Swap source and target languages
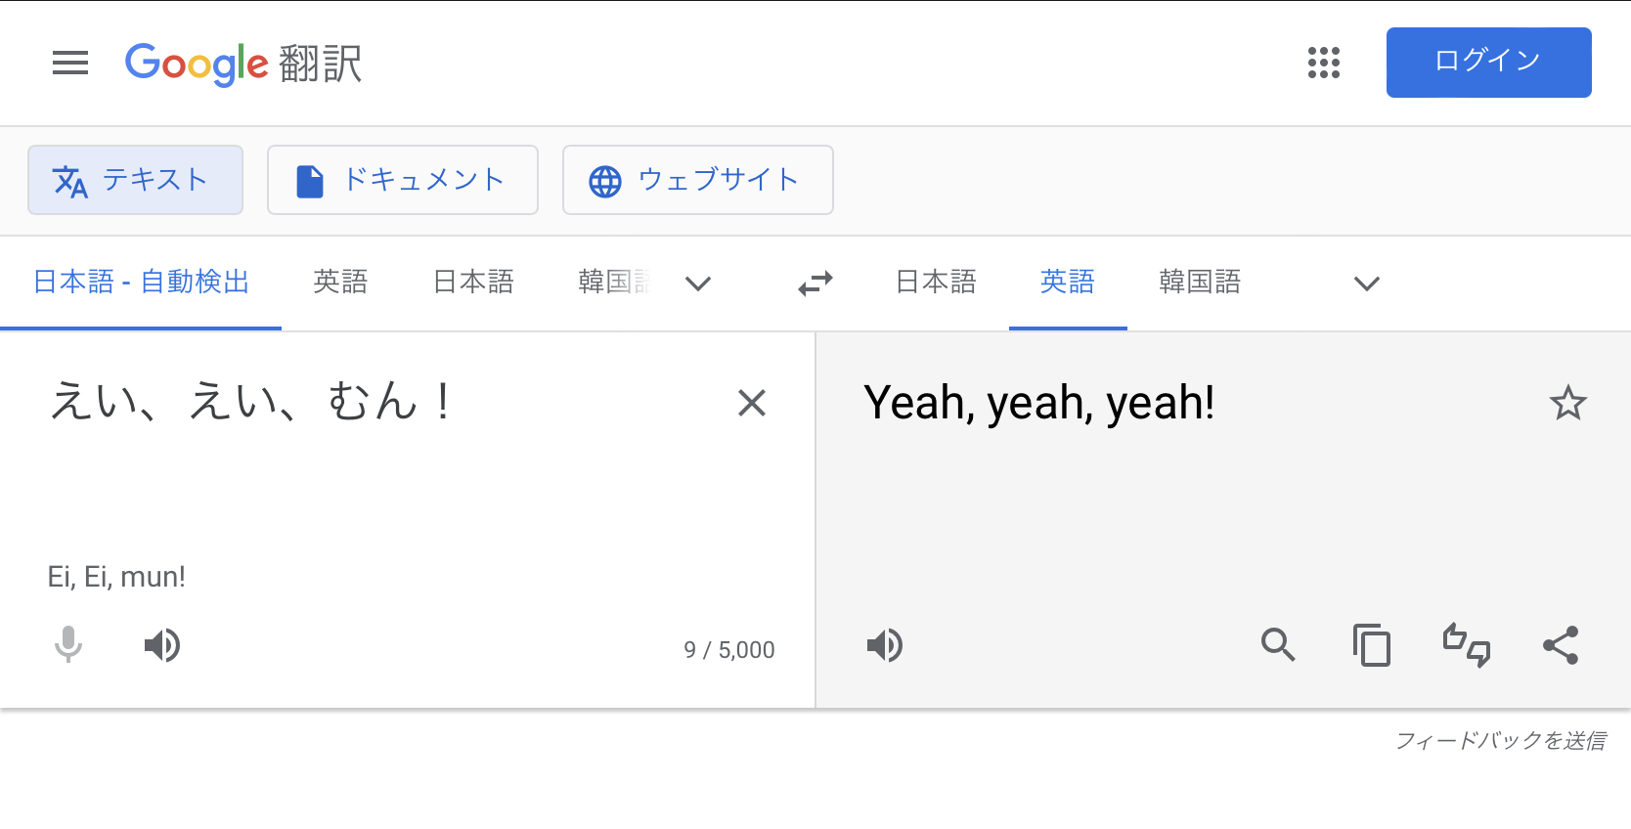This screenshot has width=1631, height=829. 815,284
